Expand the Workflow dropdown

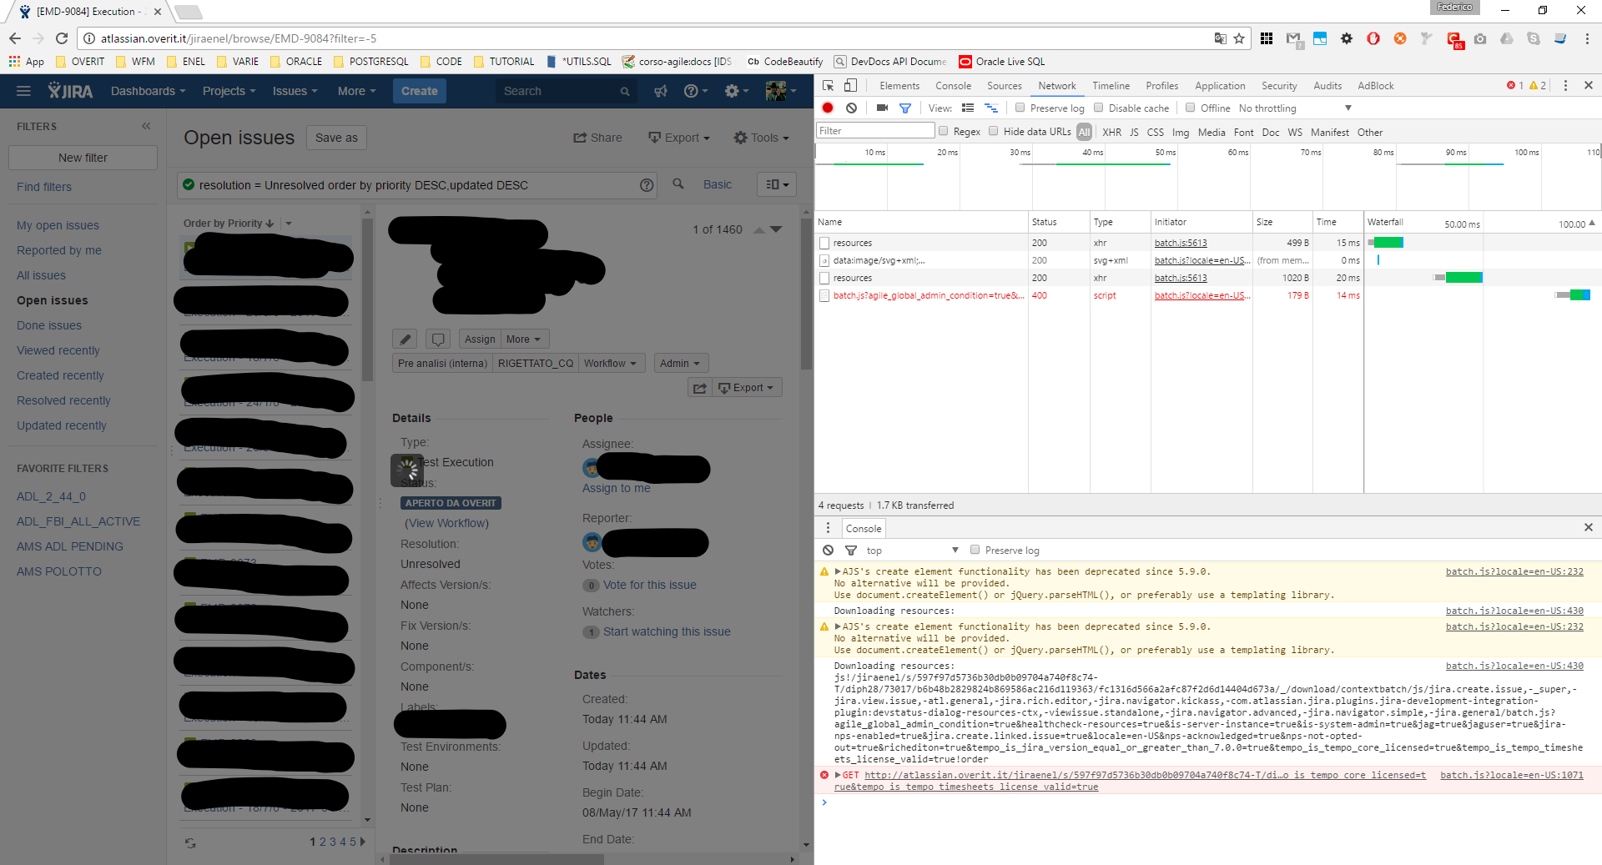pos(610,363)
